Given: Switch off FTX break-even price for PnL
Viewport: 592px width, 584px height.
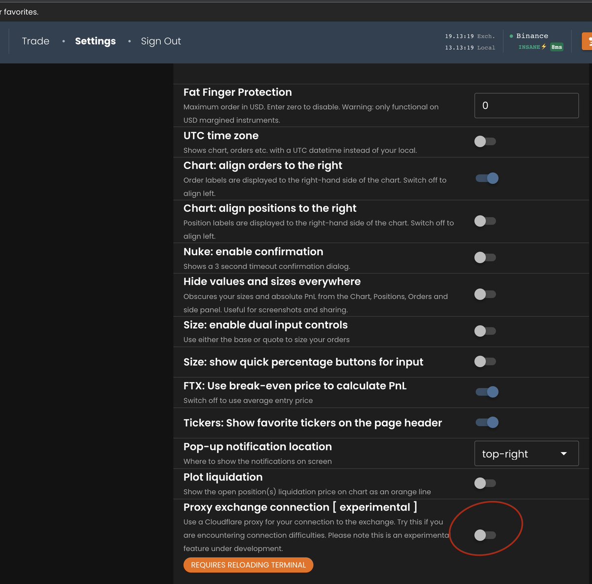Looking at the screenshot, I should (486, 391).
